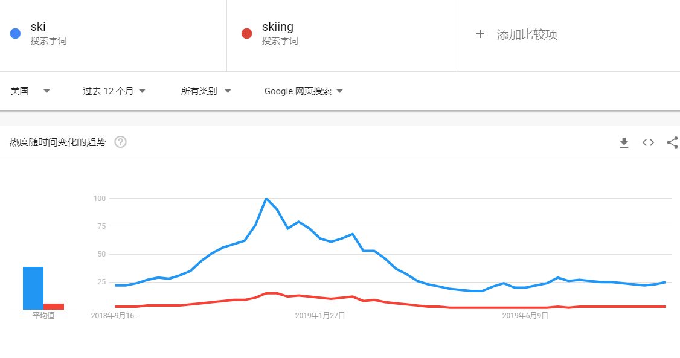The width and height of the screenshot is (680, 358).
Task: Click the 2019年1月27日 axis date label
Action: [320, 316]
